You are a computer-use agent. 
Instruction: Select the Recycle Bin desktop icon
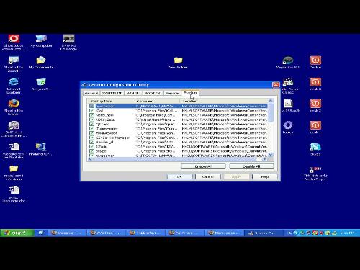pyautogui.click(x=41, y=84)
